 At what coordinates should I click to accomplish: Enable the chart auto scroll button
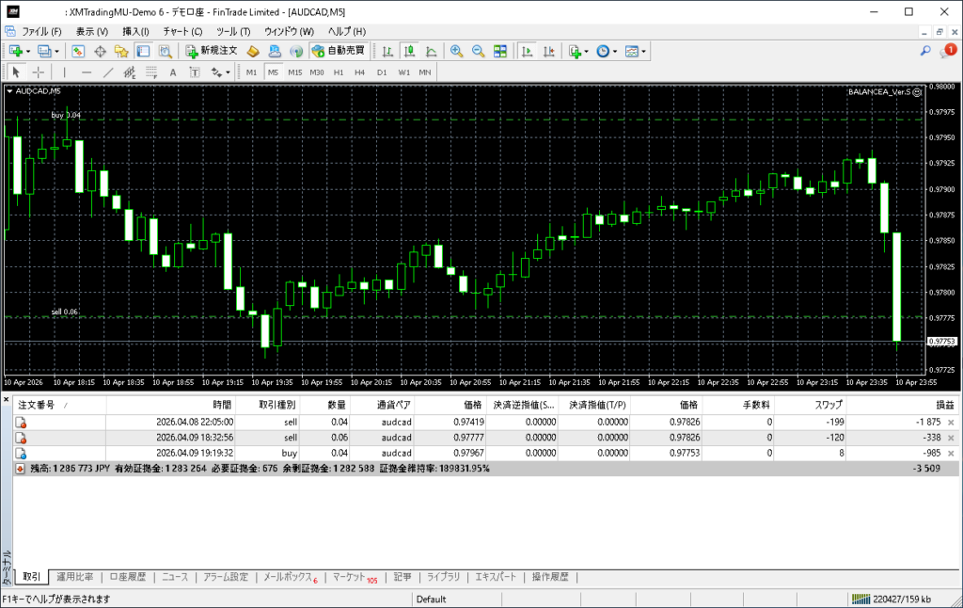pos(527,51)
